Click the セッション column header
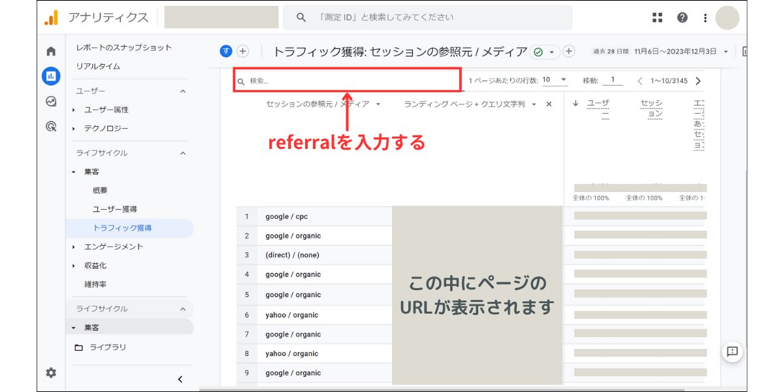This screenshot has height=392, width=784. coord(651,108)
